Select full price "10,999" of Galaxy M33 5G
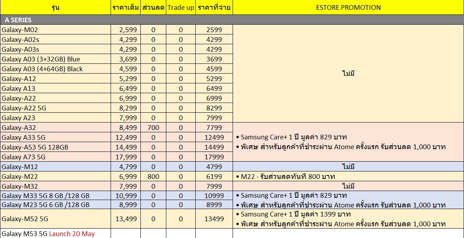 click(x=126, y=195)
